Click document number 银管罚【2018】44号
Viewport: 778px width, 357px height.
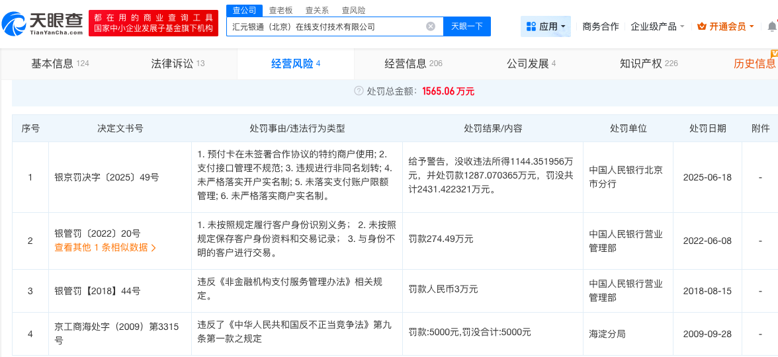(97, 291)
